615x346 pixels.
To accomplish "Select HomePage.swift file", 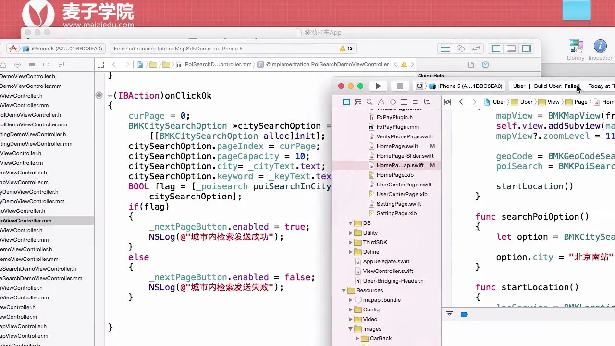I will pyautogui.click(x=397, y=146).
